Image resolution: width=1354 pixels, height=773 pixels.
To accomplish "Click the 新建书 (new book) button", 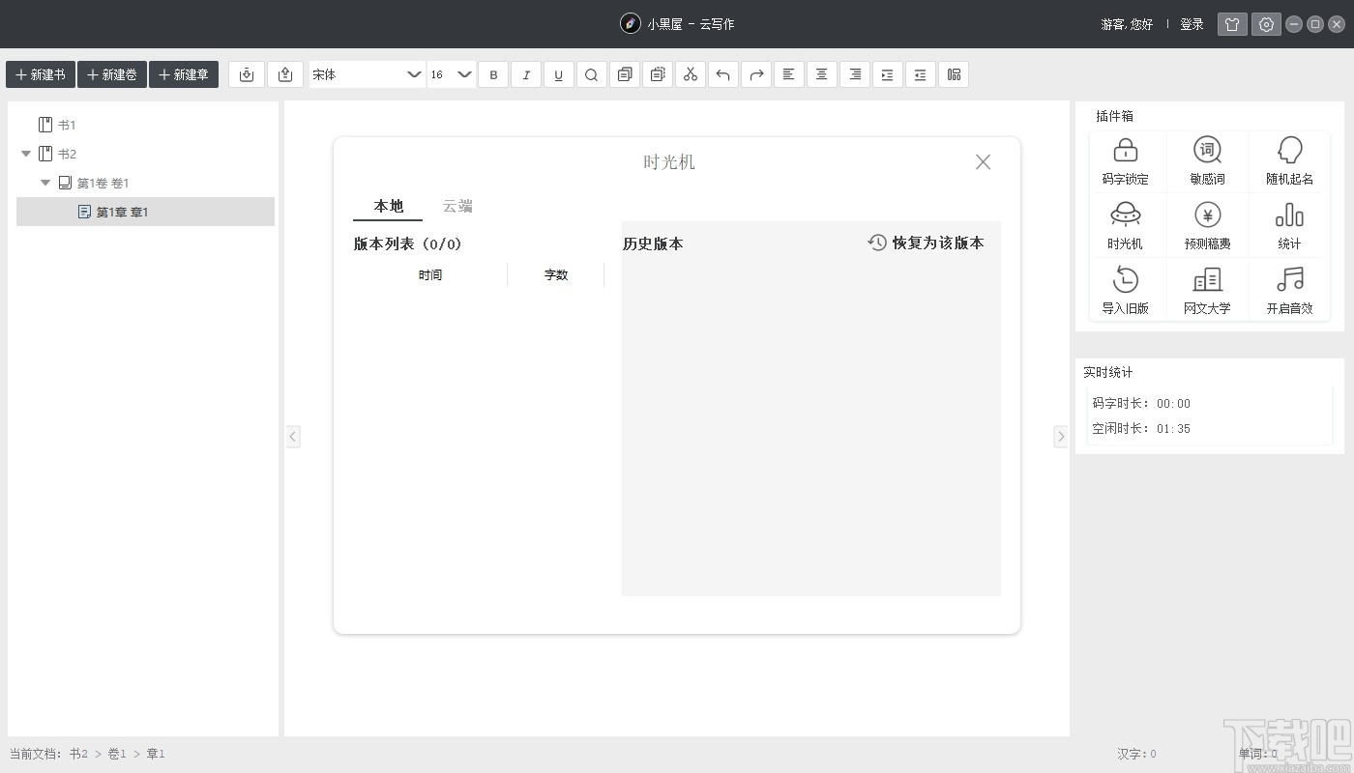I will pyautogui.click(x=41, y=74).
